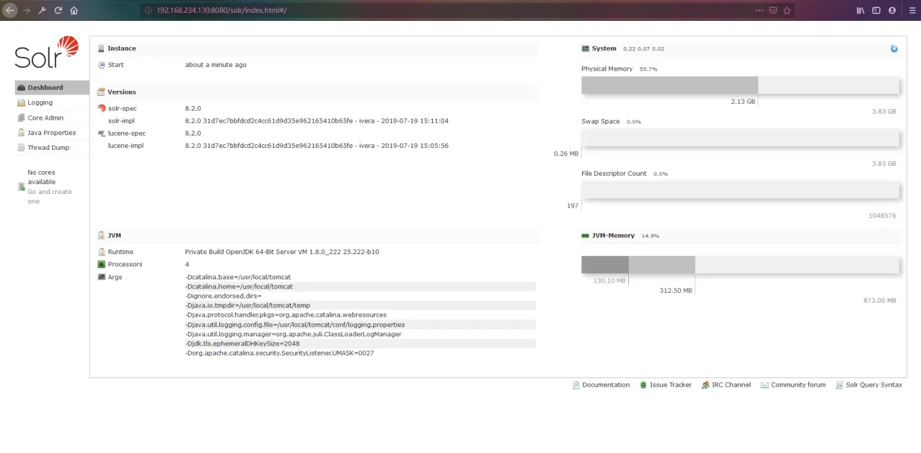This screenshot has height=453, width=921.
Task: Toggle the bookmark star for this page
Action: [788, 10]
